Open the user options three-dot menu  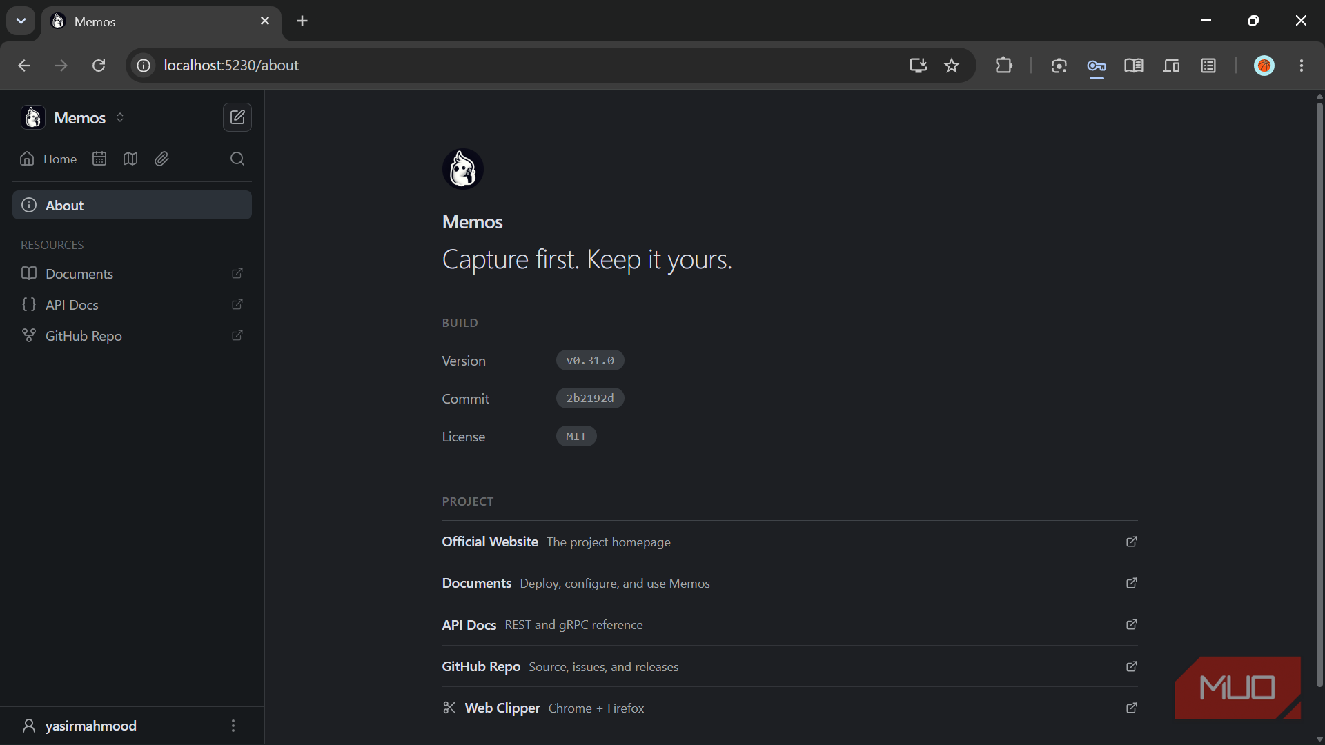click(x=233, y=726)
